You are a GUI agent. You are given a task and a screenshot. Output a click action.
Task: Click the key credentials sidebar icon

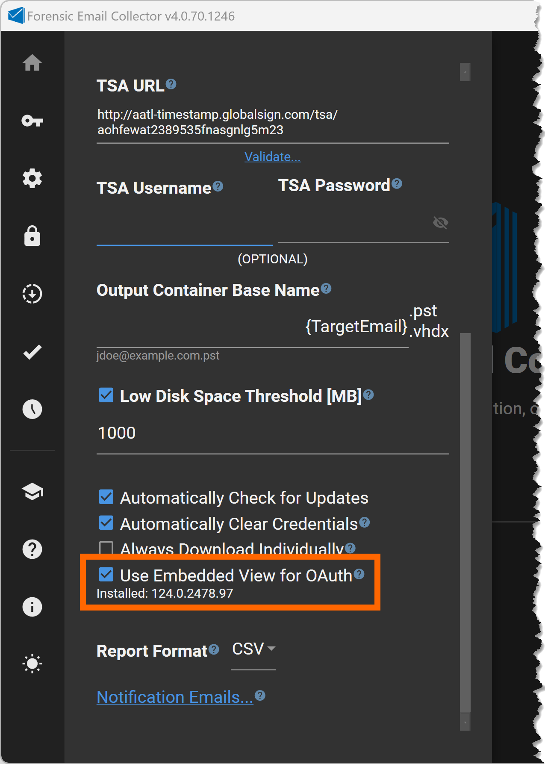32,121
